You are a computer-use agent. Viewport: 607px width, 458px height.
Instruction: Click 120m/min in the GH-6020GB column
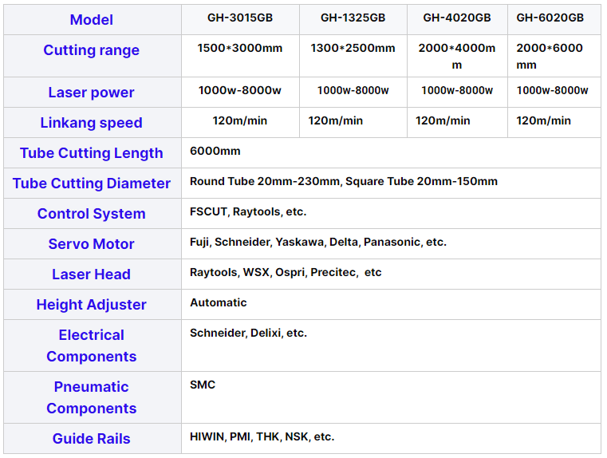543,120
